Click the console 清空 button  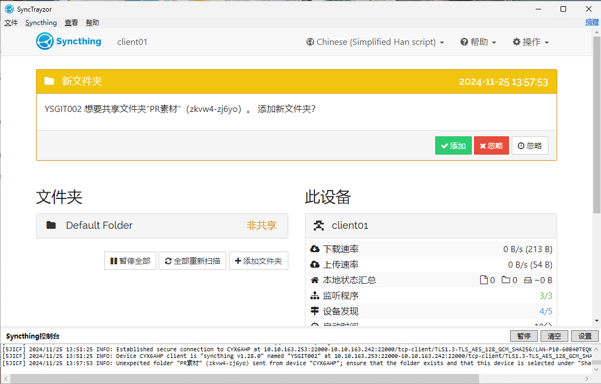point(554,336)
